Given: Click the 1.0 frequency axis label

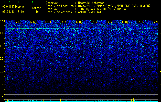Looking at the screenshot, I should 2,46.
